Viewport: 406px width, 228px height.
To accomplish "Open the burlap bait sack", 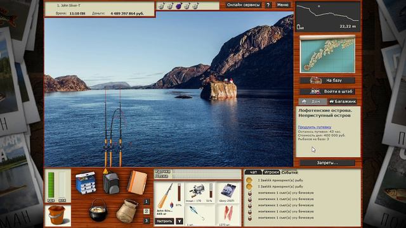I will pyautogui.click(x=127, y=211).
